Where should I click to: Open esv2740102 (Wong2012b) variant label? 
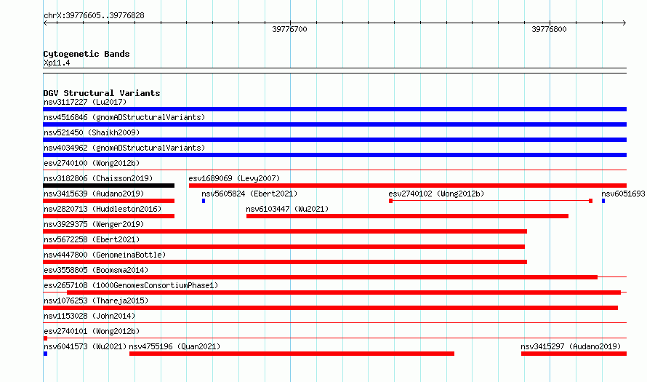coord(436,194)
